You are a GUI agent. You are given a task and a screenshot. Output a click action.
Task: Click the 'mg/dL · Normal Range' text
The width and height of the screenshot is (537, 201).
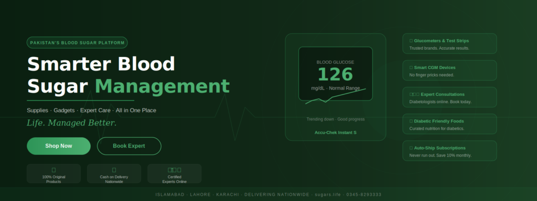tap(336, 88)
